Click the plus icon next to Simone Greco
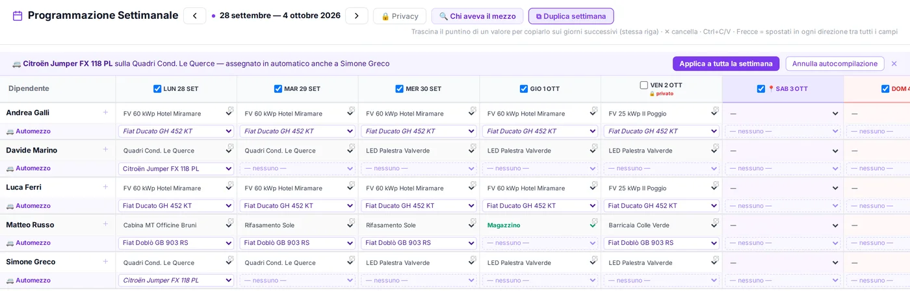 point(105,262)
